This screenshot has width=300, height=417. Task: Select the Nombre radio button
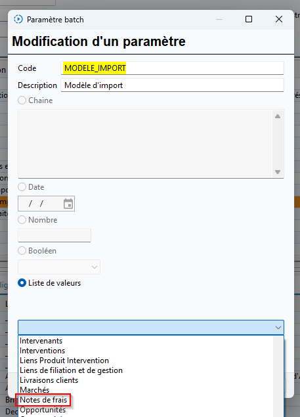tap(22, 220)
